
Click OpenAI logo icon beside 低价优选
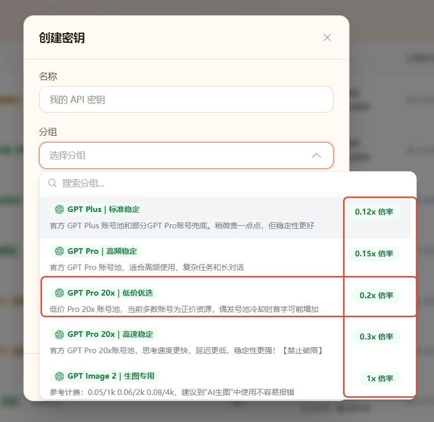pyautogui.click(x=59, y=293)
